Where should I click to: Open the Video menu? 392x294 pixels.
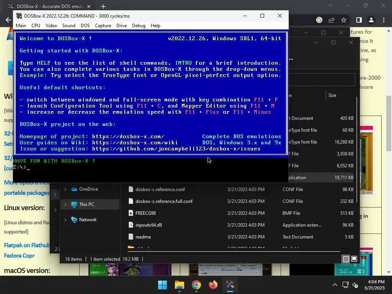tap(51, 26)
